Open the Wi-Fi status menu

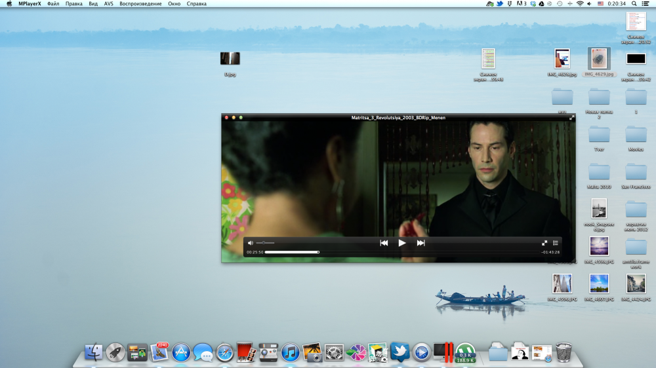click(x=580, y=4)
